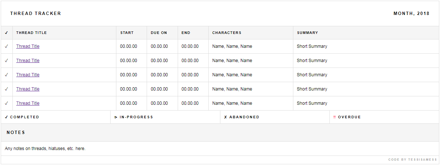
Task: Open the fourth Thread Title link
Action: point(28,89)
